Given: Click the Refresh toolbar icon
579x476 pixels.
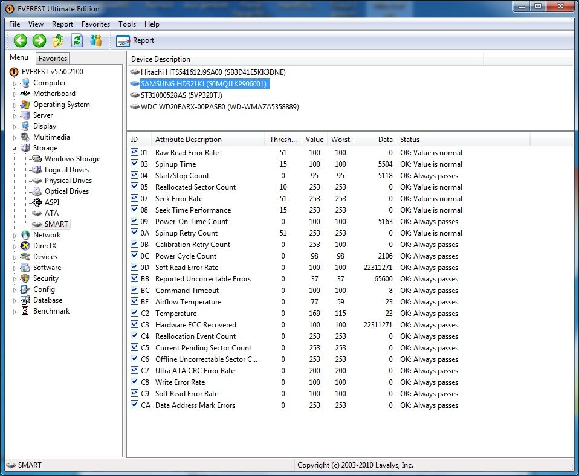Looking at the screenshot, I should tap(77, 40).
